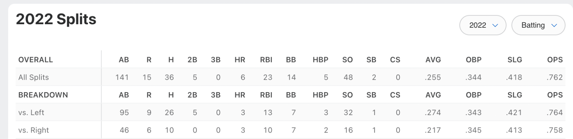Image resolution: width=573 pixels, height=139 pixels.
Task: Open the Batting stat type dropdown
Action: (538, 25)
